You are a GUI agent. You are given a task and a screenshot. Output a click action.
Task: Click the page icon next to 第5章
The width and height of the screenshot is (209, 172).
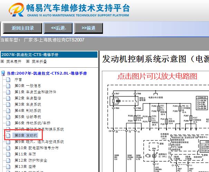(x=8, y=117)
